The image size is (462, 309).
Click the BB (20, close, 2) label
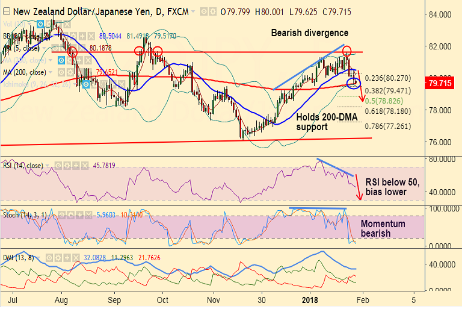pos(26,36)
